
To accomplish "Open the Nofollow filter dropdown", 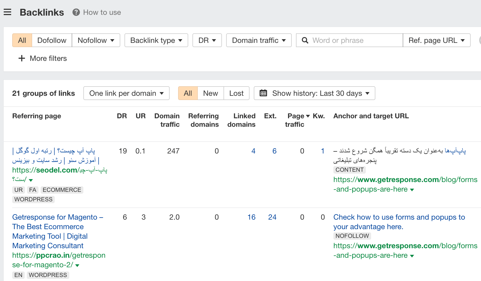I will tap(96, 40).
